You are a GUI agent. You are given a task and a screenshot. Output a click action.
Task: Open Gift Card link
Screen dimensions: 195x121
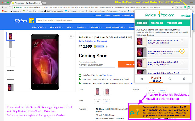tap(116, 15)
